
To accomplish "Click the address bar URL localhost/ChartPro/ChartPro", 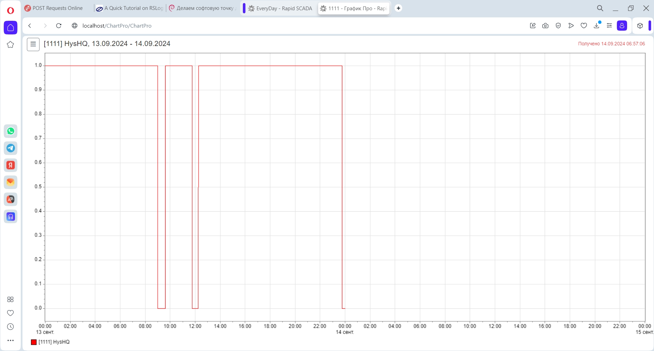I will pos(117,26).
